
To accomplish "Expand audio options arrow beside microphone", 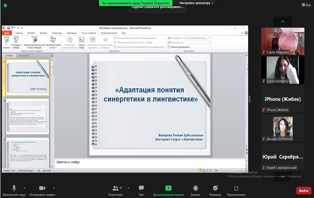I will [25, 188].
